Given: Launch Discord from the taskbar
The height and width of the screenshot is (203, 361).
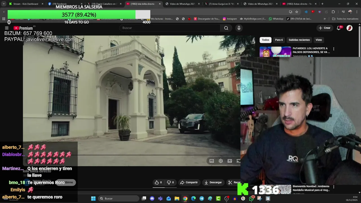Looking at the screenshot, I should click(152, 198).
